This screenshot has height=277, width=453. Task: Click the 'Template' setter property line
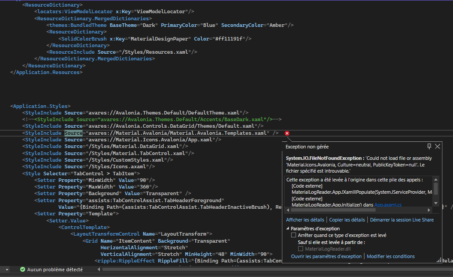pos(77,214)
